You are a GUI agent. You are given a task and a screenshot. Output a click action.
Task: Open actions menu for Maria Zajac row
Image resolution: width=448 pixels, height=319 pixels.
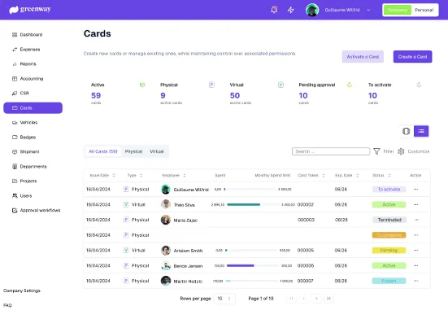[415, 220]
